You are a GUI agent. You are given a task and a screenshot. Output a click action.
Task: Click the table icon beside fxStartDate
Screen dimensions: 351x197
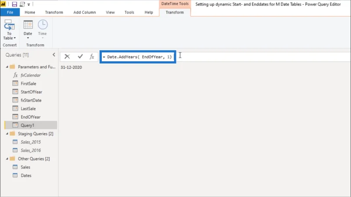click(x=15, y=100)
